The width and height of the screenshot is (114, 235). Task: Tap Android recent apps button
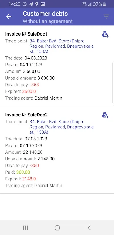25,228
